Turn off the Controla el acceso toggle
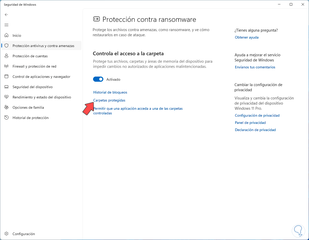309x240 pixels. (98, 79)
